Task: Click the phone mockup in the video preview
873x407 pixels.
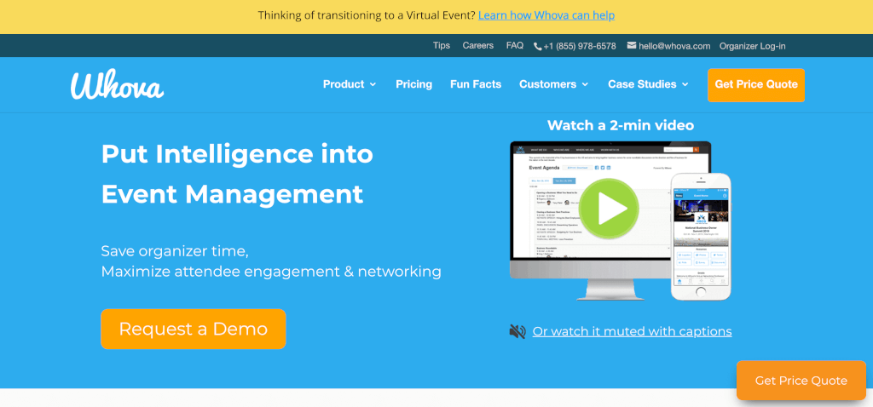Action: [x=701, y=237]
